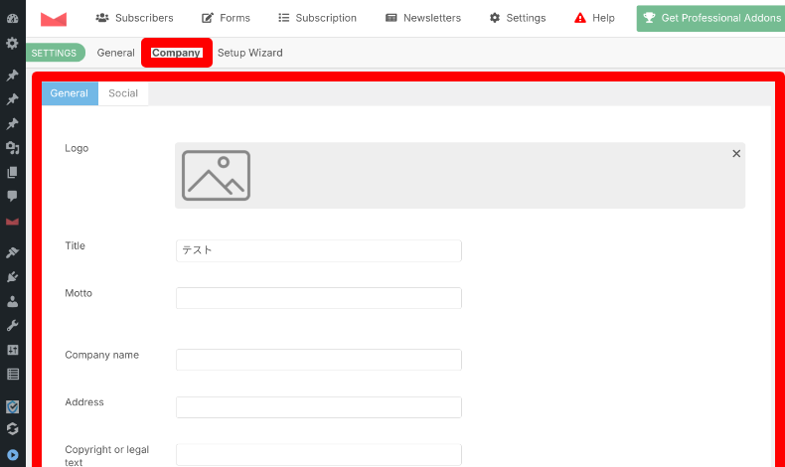Focus the Copyright or legal text field
Image resolution: width=785 pixels, height=467 pixels.
click(x=318, y=454)
